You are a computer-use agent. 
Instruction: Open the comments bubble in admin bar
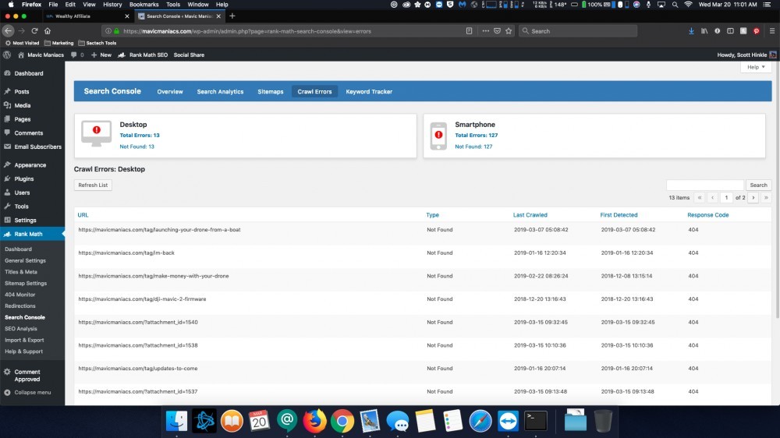tap(76, 55)
